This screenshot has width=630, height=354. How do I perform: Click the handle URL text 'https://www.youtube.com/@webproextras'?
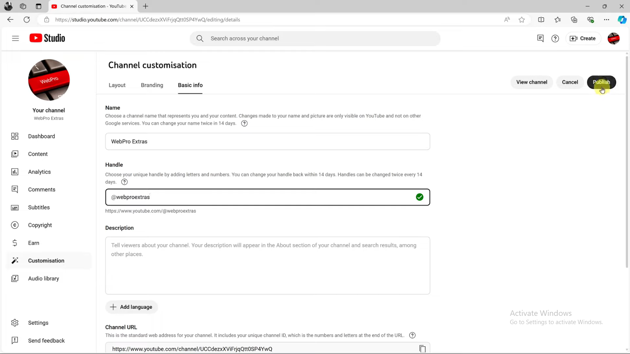coord(150,211)
